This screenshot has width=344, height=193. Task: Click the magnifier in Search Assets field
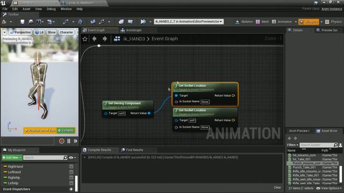pos(335,145)
